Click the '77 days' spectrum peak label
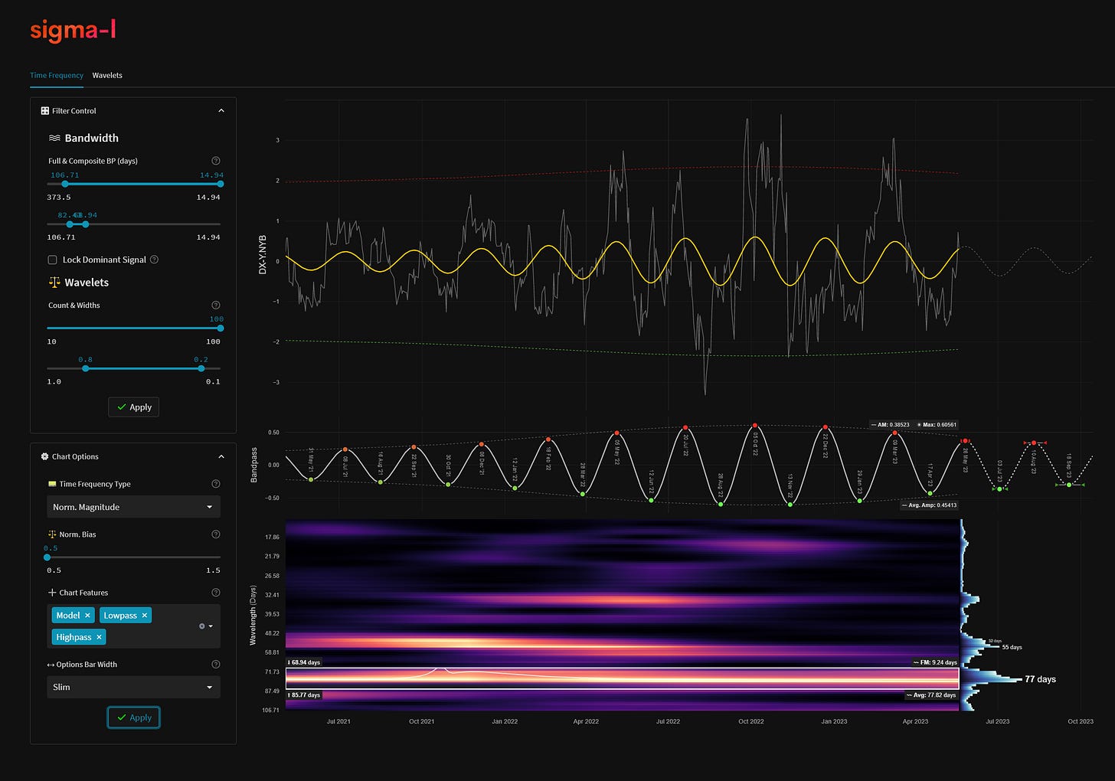 1040,679
